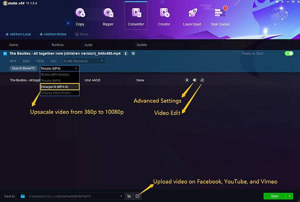Open the Task Queue
This screenshot has height=202, width=300.
[220, 17]
